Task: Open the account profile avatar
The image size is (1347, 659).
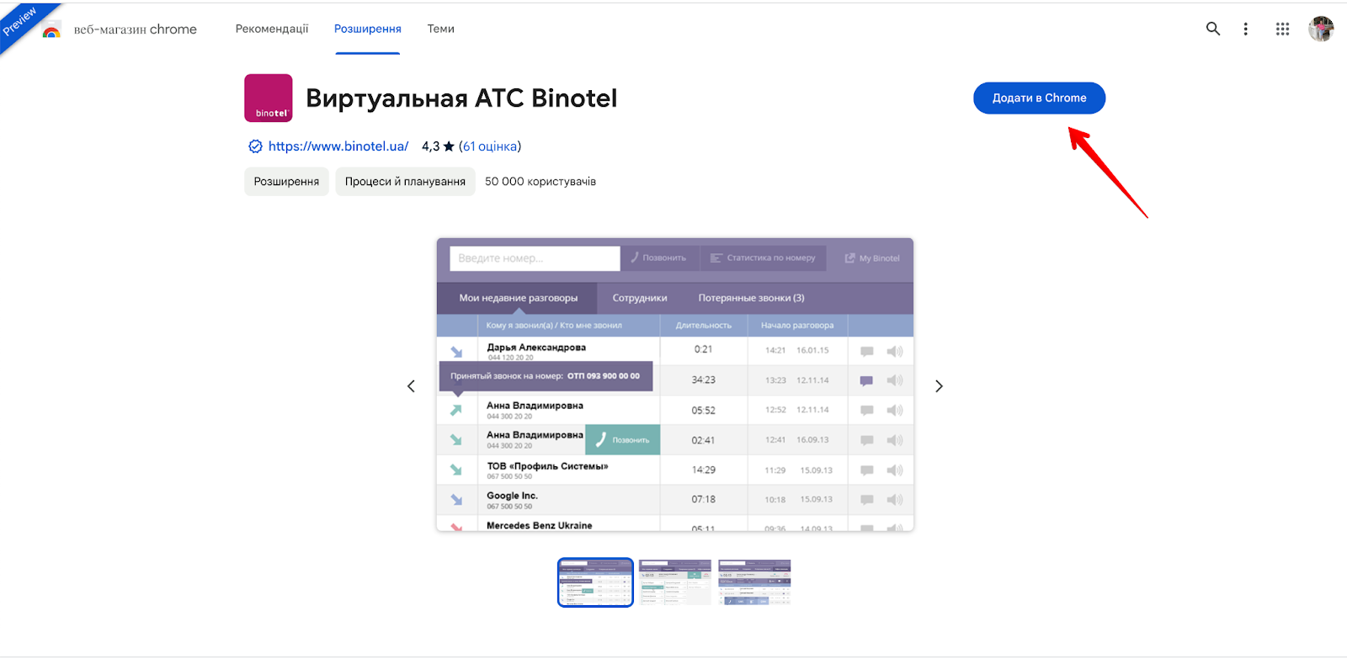Action: point(1321,29)
